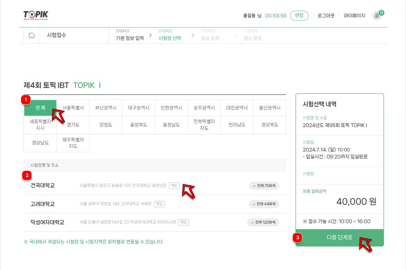Click 잔여 120좌석 seat badge
The width and height of the screenshot is (406, 270).
263,222
